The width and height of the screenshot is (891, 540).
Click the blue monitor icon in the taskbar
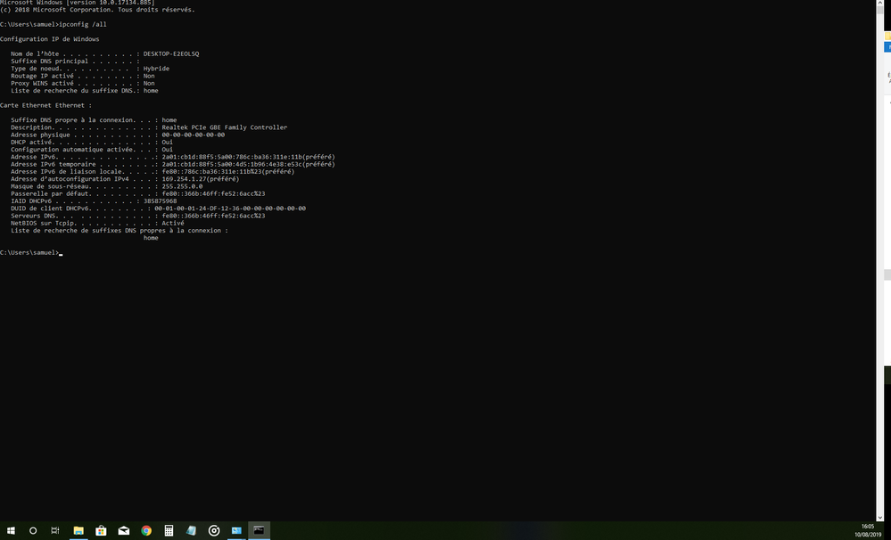click(236, 530)
